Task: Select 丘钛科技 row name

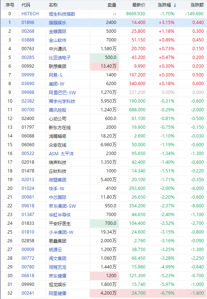Action: point(58,171)
